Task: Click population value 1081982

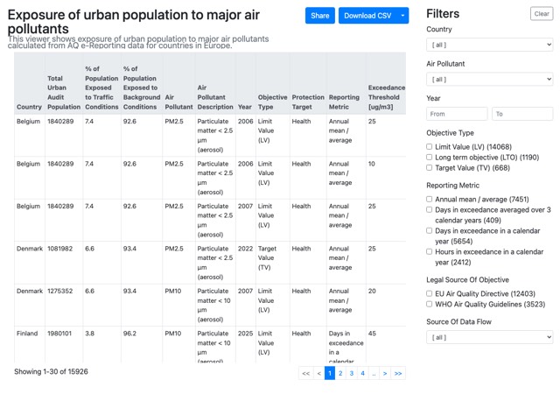Action: coord(60,249)
